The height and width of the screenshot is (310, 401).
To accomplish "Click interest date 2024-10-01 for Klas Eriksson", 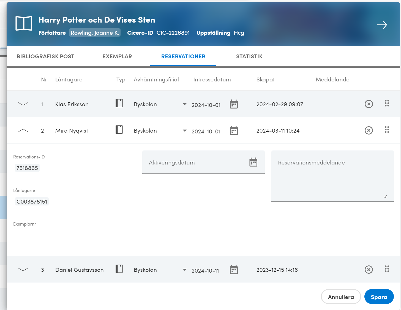I will tap(206, 105).
